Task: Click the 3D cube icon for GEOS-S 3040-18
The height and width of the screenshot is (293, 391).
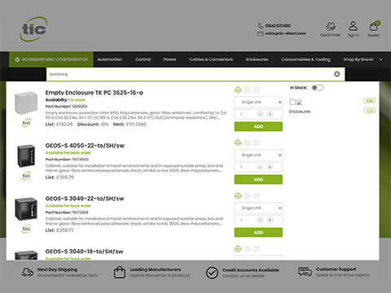Action: pos(256,248)
